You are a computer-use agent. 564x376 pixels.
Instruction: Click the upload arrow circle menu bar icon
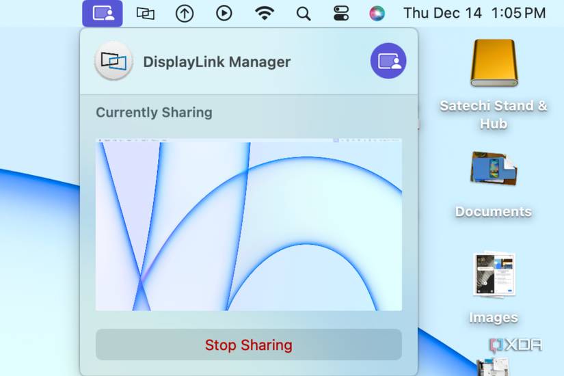185,14
